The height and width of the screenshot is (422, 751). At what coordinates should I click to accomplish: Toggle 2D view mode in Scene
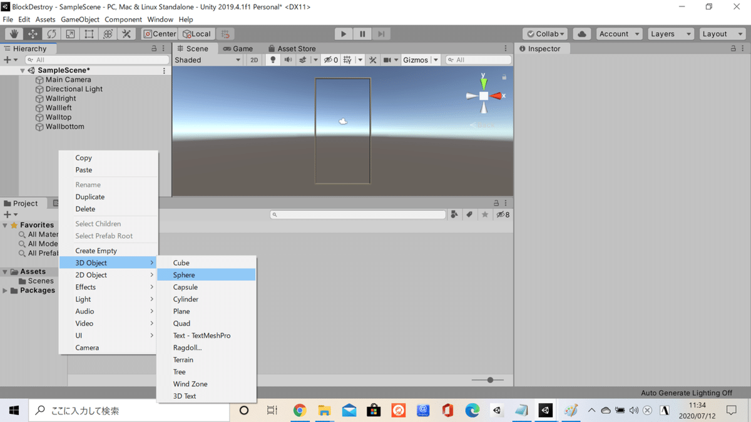click(254, 60)
